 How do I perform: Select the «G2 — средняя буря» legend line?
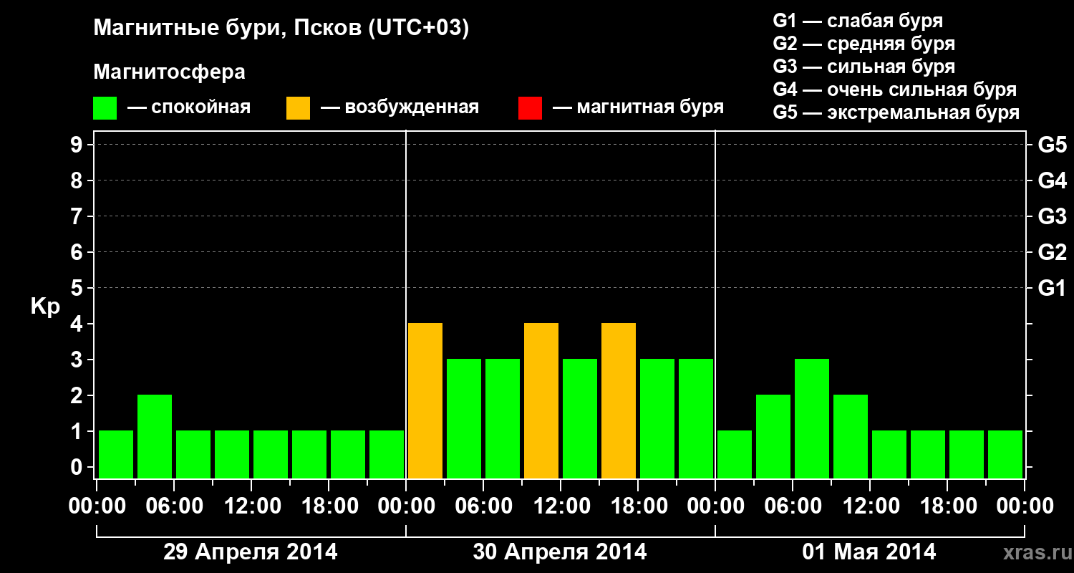point(863,43)
